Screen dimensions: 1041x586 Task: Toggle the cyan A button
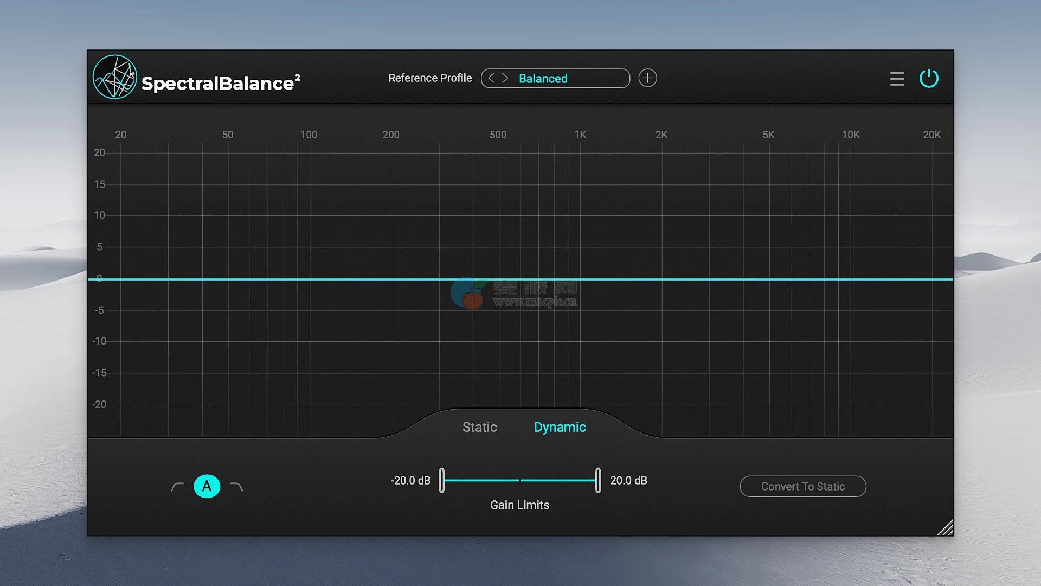[x=207, y=486]
